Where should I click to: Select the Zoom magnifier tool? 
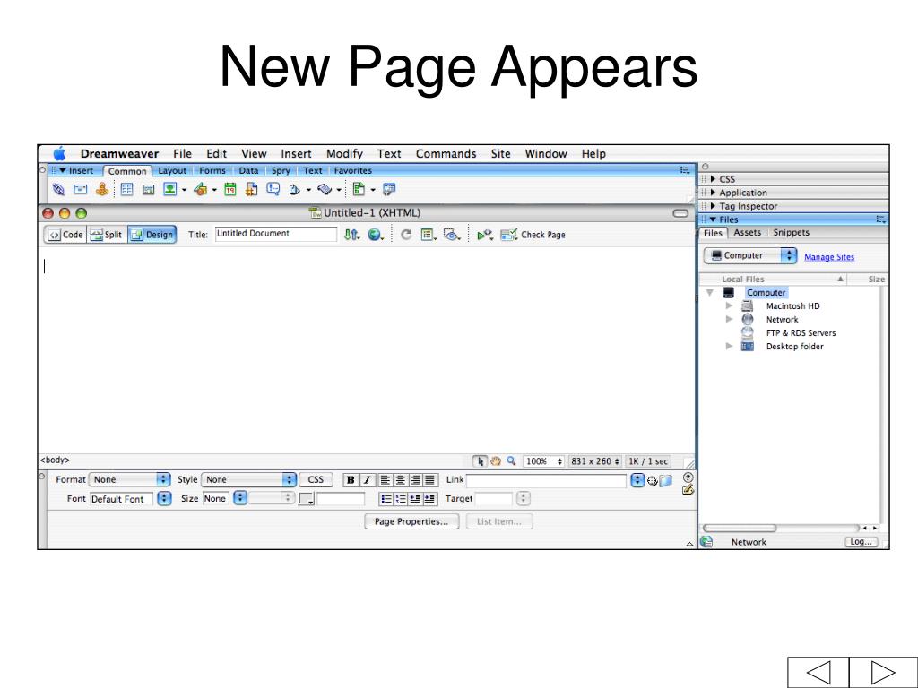tap(511, 461)
